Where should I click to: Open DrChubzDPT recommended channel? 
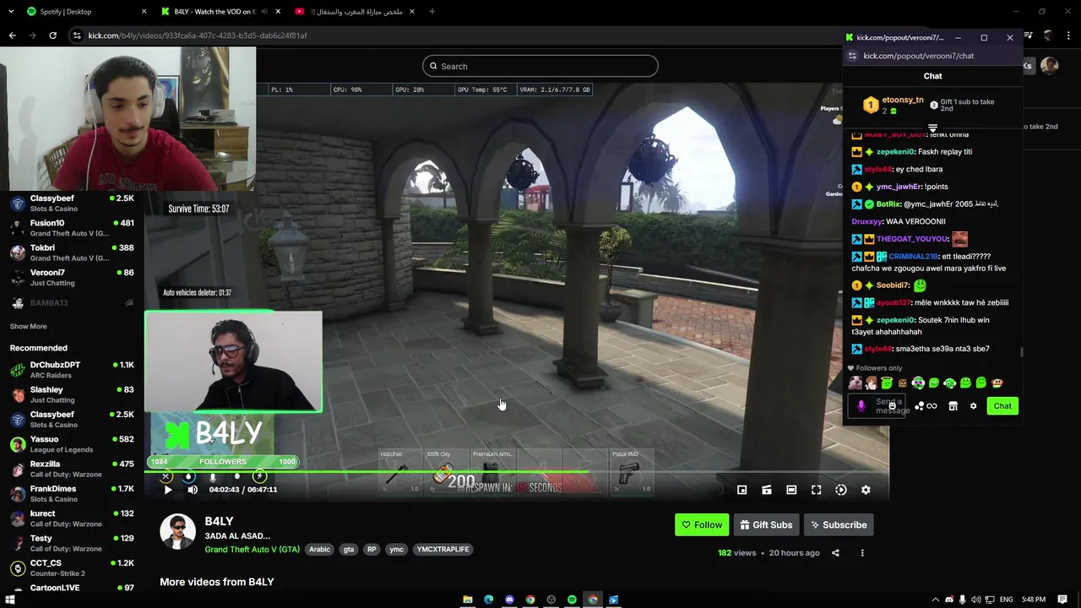click(72, 370)
